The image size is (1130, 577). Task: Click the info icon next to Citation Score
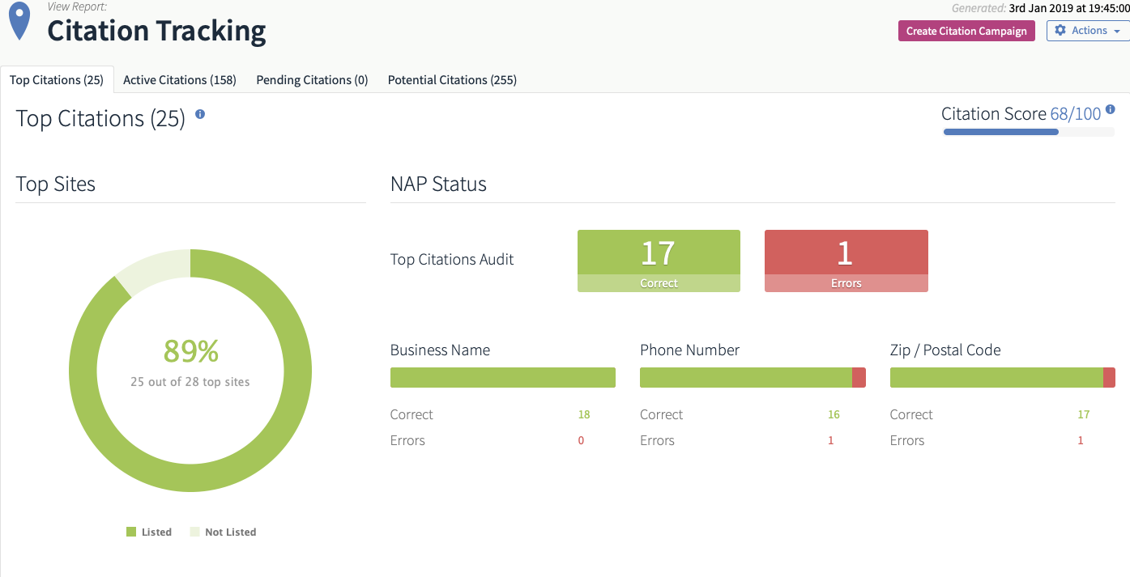[1111, 110]
